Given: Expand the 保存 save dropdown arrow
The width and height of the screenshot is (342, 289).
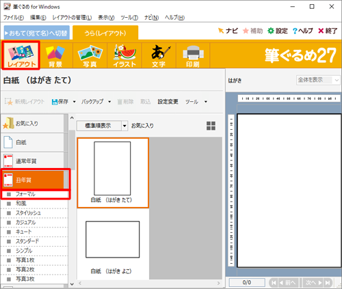Looking at the screenshot, I should coord(74,102).
